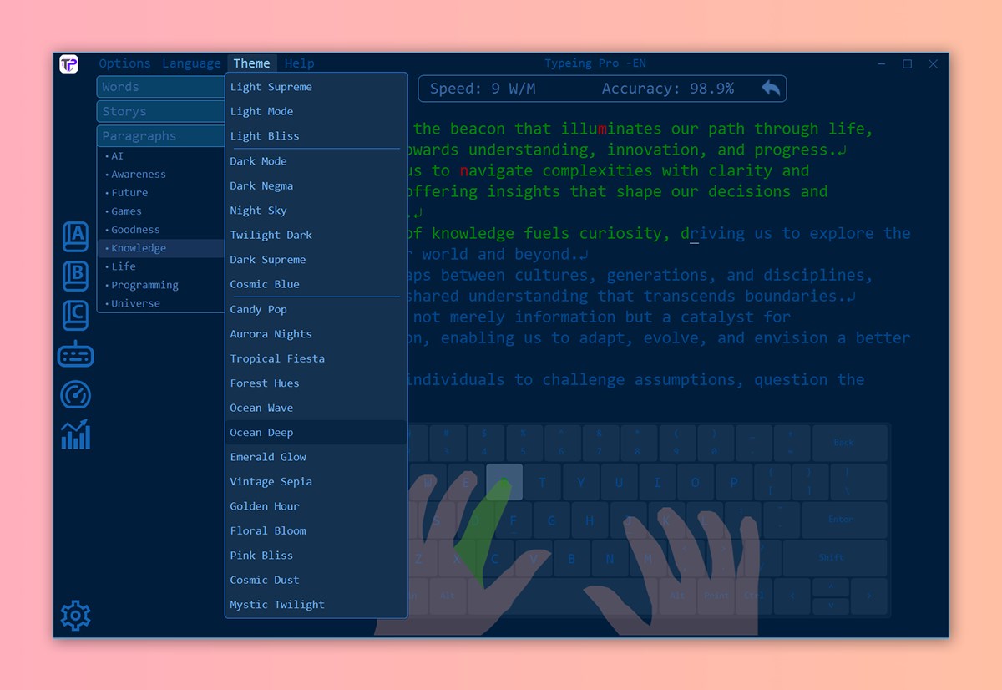Screen dimensions: 1002x690
Task: Select the AI paragraph
Action: 160,156
